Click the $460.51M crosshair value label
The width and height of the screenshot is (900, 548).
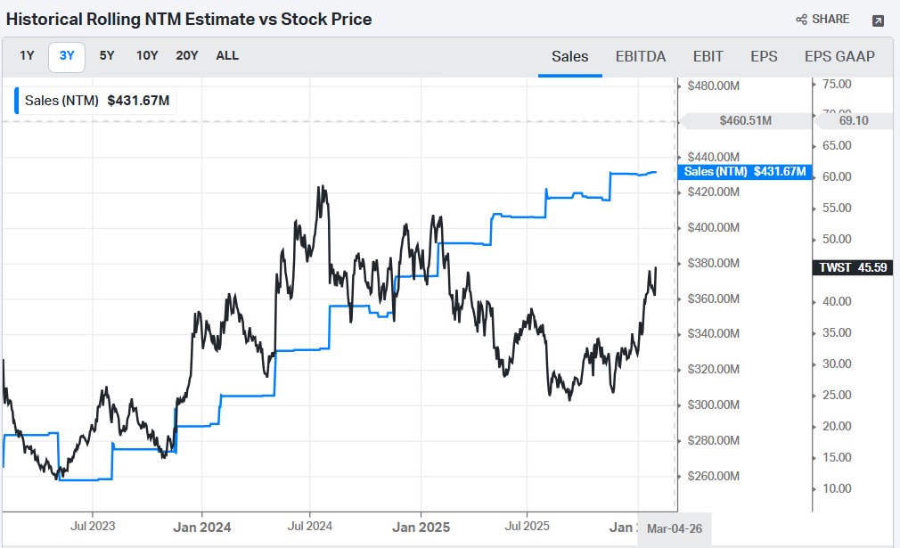pyautogui.click(x=746, y=121)
